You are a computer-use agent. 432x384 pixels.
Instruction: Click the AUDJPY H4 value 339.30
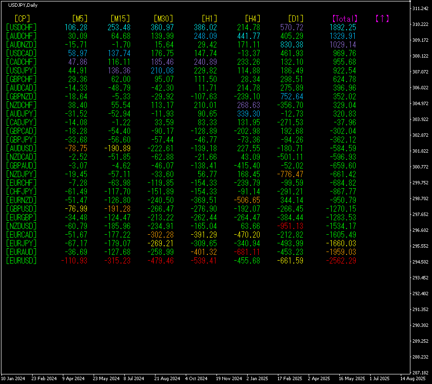(x=249, y=114)
